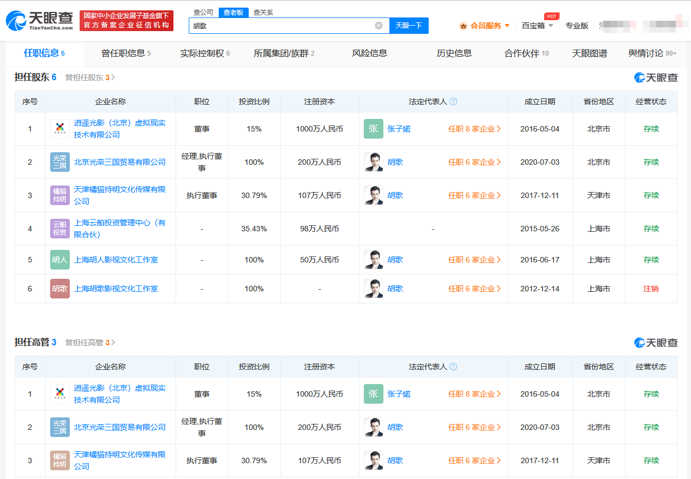Click the 2012-12-14 founding date cell
This screenshot has width=691, height=479.
540,289
